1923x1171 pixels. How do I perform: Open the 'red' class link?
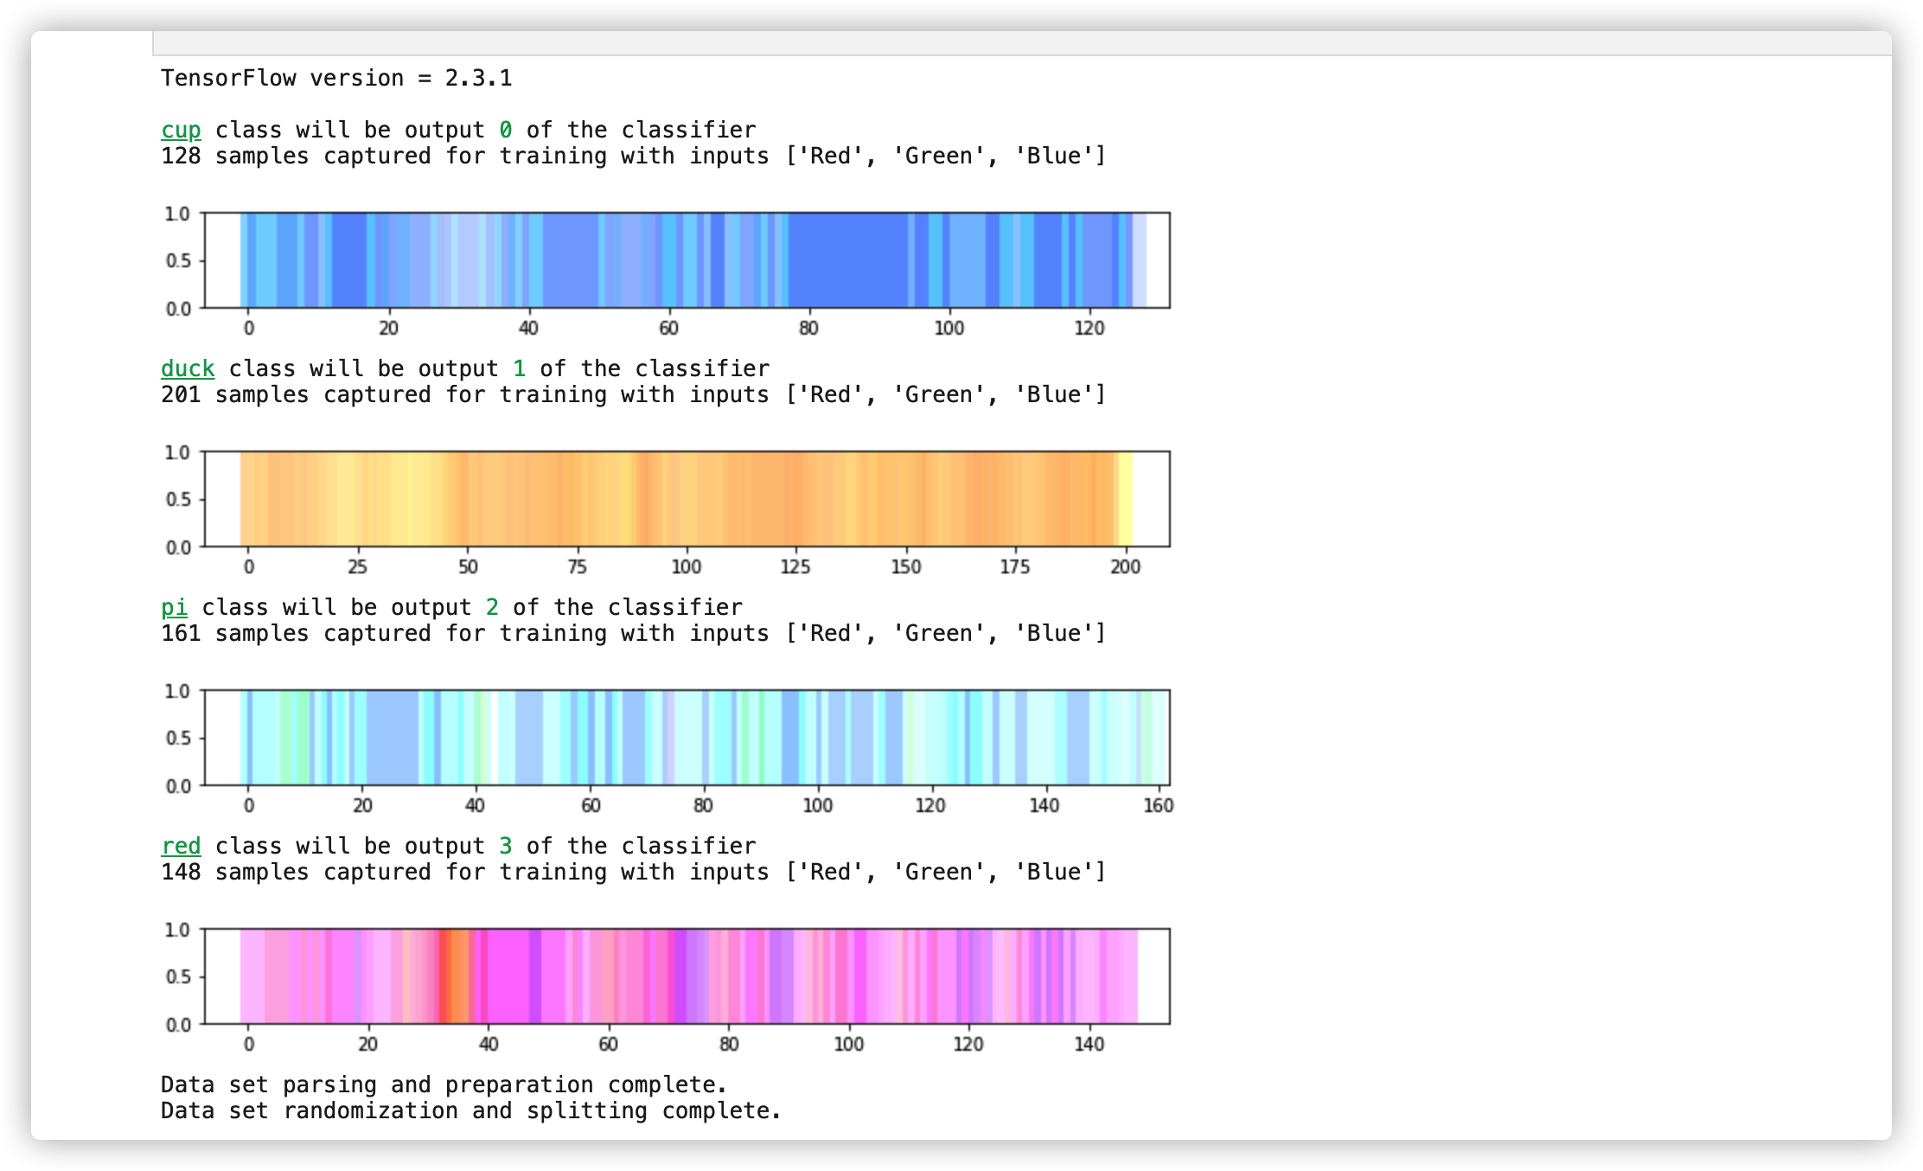click(x=181, y=846)
